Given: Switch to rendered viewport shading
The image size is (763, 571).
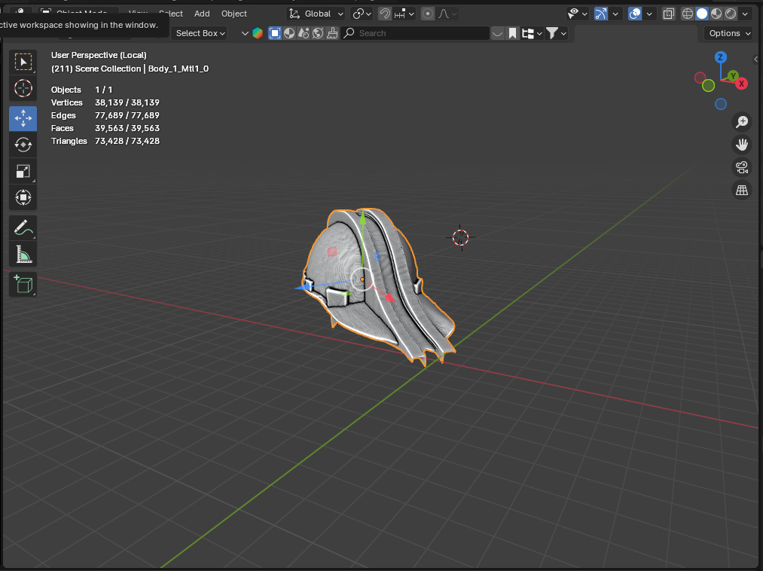Looking at the screenshot, I should pyautogui.click(x=731, y=14).
